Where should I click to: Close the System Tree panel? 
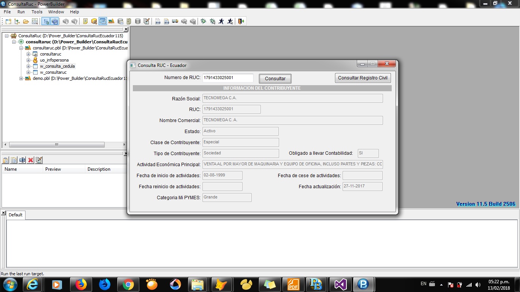tap(126, 29)
